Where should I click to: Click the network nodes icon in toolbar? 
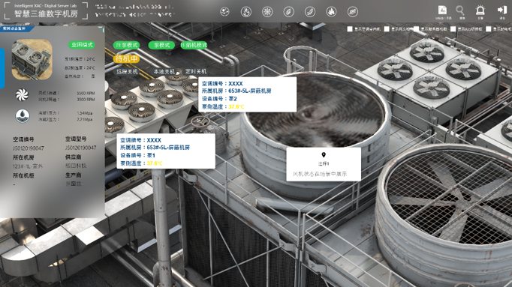pyautogui.click(x=224, y=12)
